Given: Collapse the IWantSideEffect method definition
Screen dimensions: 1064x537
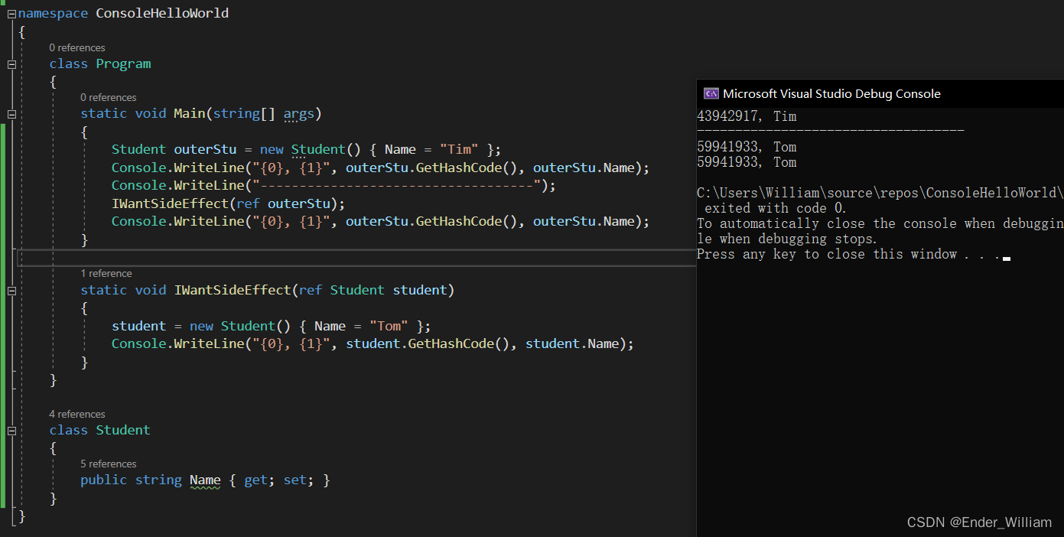Looking at the screenshot, I should 11,291.
